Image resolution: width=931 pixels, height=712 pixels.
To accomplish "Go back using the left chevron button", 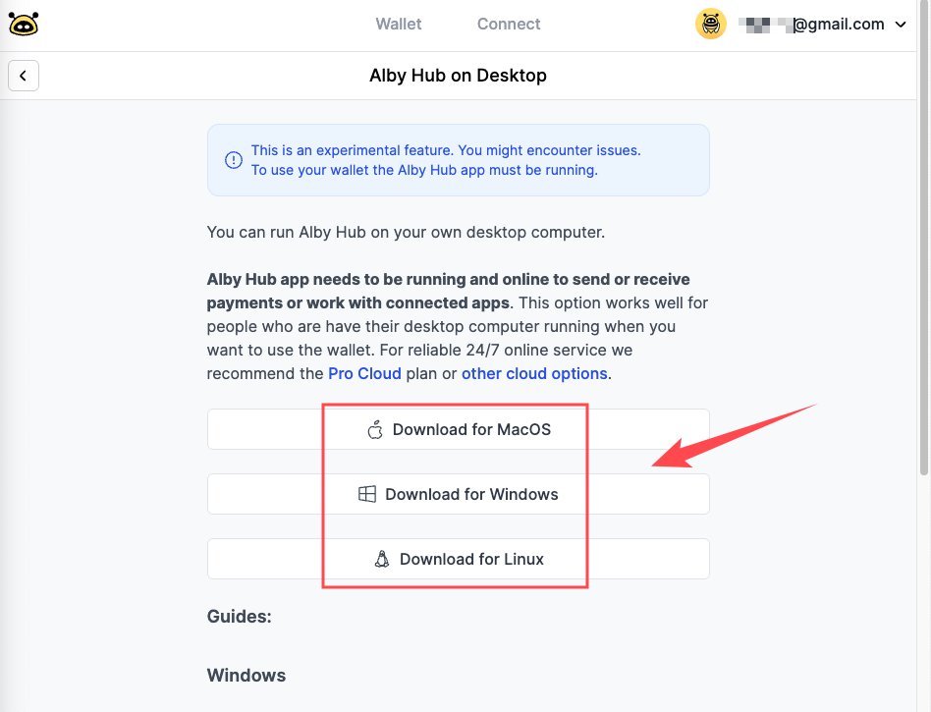I will coord(24,76).
